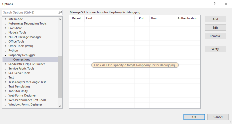Viewport: 232px width, 124px height.
Task: Click tree scrollbar down arrow
Action: (x=60, y=106)
